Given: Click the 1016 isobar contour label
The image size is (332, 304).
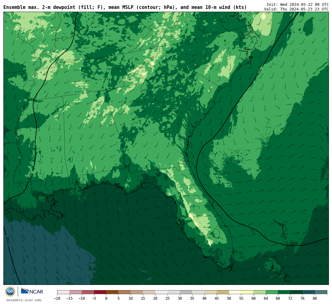Looking at the screenshot, I should (x=259, y=72).
